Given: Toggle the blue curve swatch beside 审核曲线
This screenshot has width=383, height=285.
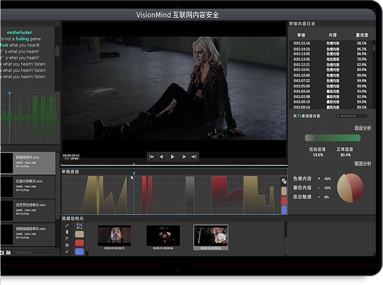Looking at the screenshot, I should pyautogui.click(x=284, y=210).
